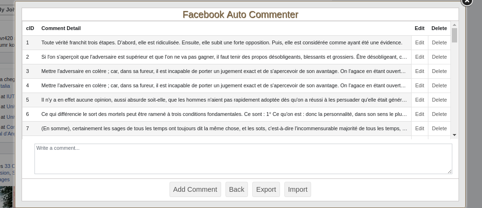The height and width of the screenshot is (208, 482).
Task: Select comment 4 'Mettre l'adversaire en colère'
Action: coord(224,85)
